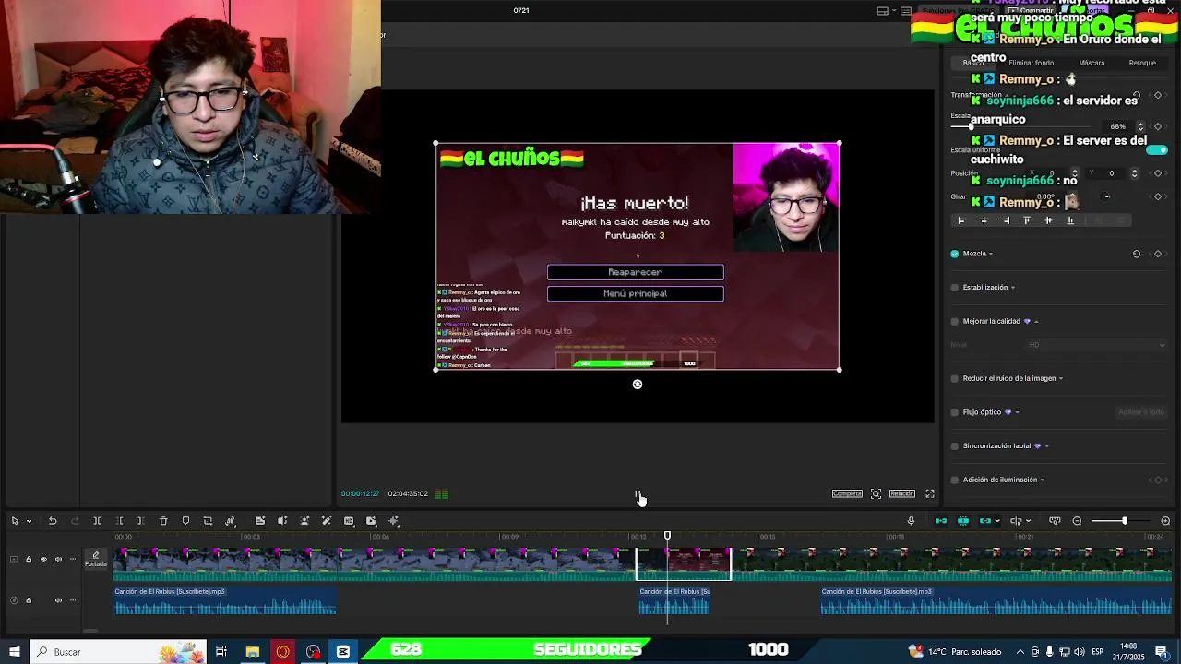Expand Reducir el ruido section arrow
The width and height of the screenshot is (1181, 664).
1061,378
